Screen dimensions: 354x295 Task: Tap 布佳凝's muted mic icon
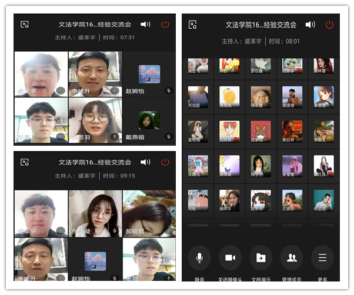[x=115, y=231]
